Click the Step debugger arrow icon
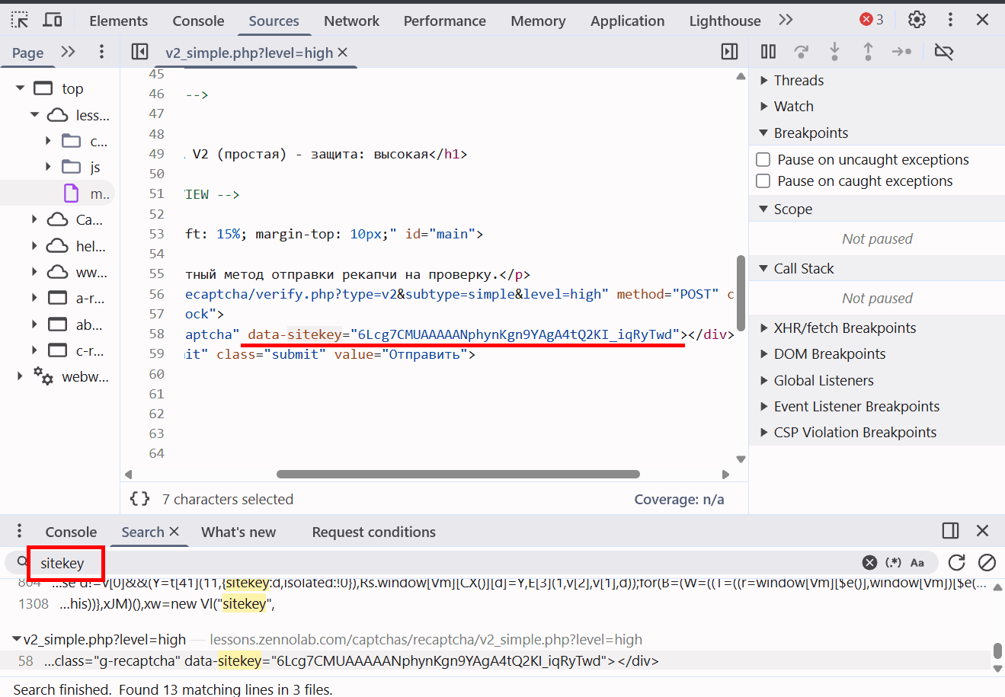 pos(901,52)
